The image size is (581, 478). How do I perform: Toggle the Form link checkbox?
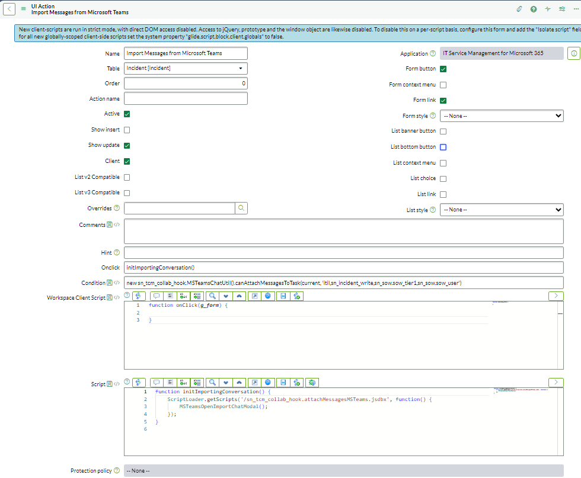(443, 100)
